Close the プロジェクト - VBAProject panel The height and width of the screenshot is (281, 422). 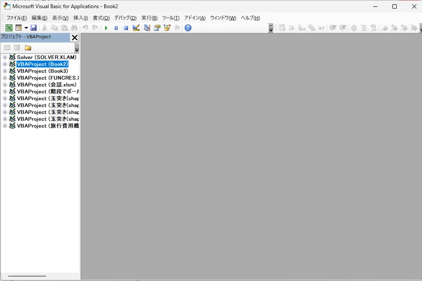point(75,38)
